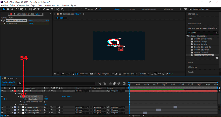
Task: Click the effects search field containing control
Action: point(202,33)
